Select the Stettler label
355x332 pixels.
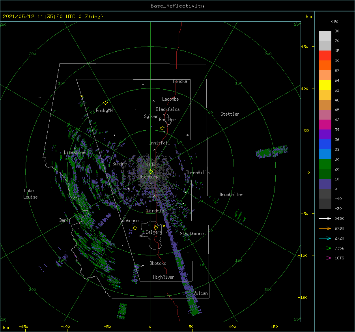230,114
